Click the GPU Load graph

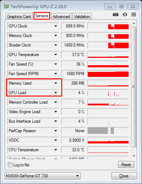coord(108,93)
